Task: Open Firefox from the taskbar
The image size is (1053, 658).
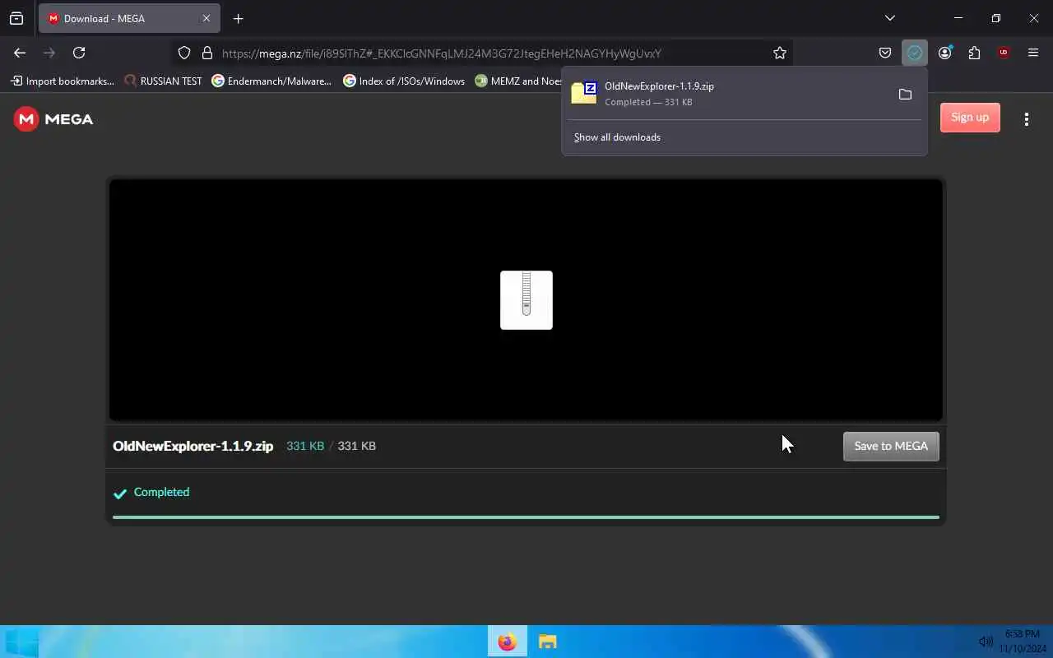Action: tap(507, 642)
